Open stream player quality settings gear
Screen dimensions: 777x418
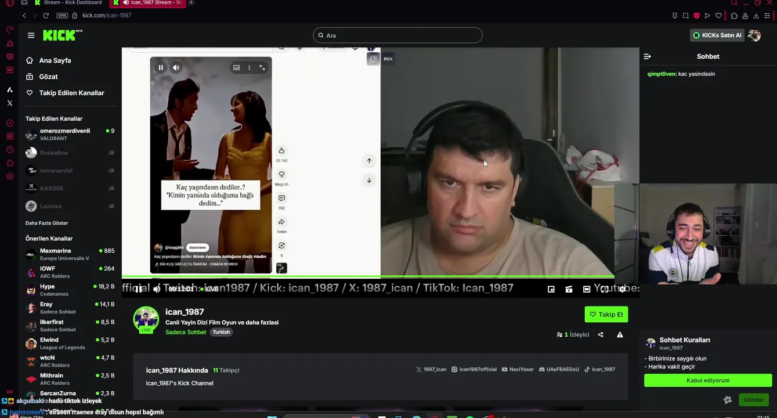tap(622, 289)
